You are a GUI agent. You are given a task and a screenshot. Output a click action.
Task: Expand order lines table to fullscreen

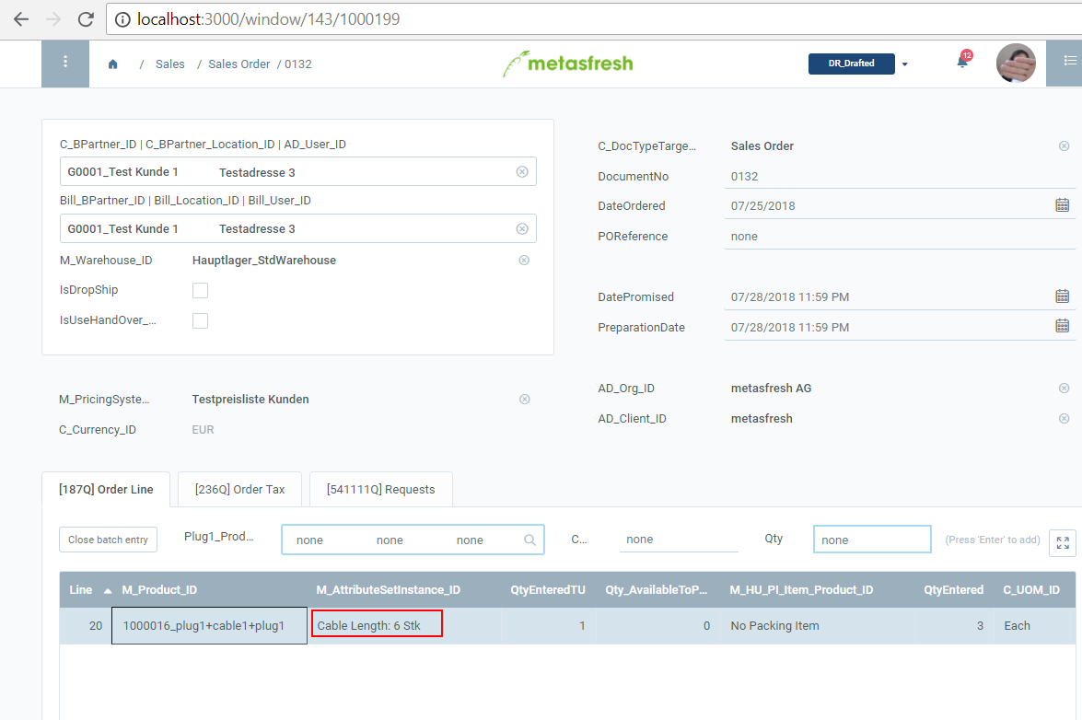point(1063,542)
